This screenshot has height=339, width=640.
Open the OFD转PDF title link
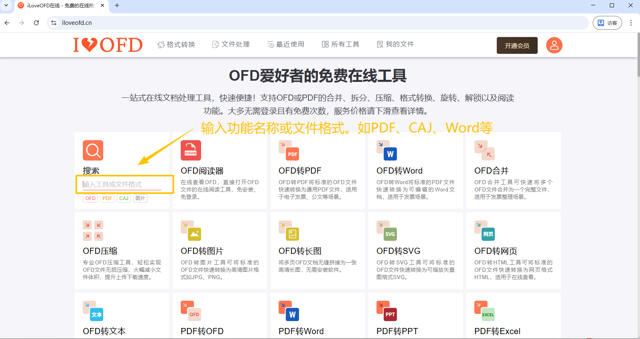pos(300,171)
